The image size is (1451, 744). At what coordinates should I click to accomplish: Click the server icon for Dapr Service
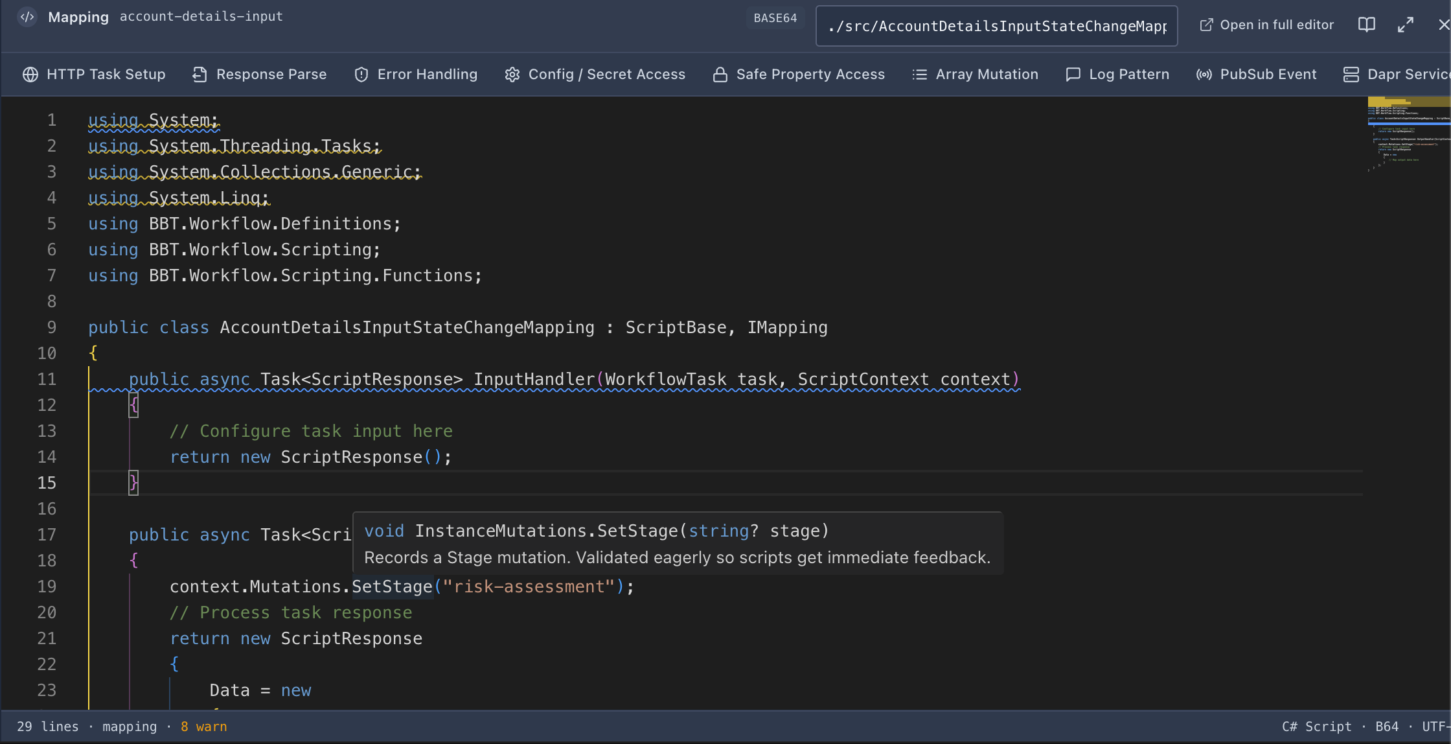1351,75
